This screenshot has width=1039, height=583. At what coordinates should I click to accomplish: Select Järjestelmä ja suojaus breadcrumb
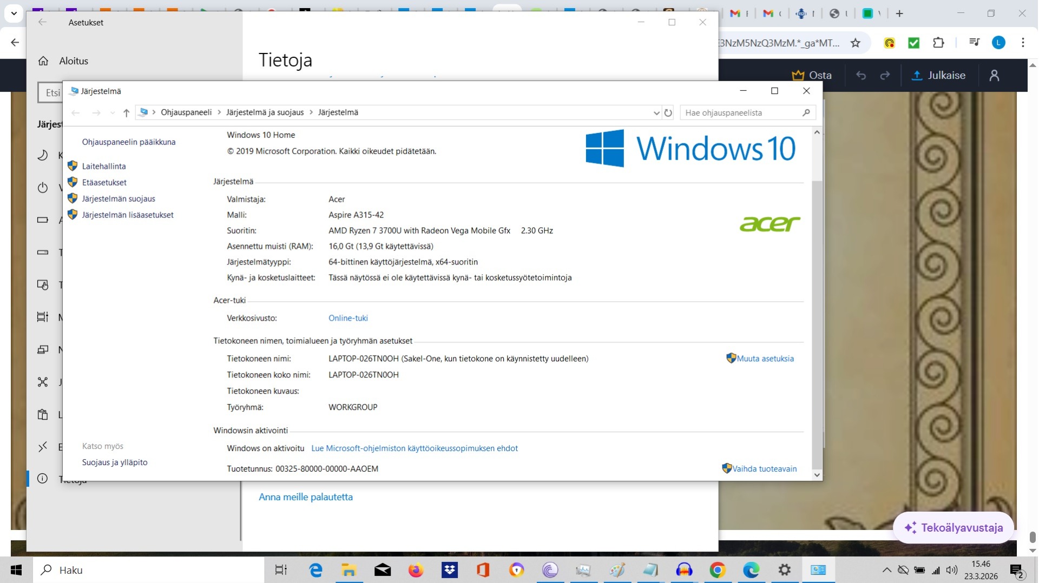265,112
